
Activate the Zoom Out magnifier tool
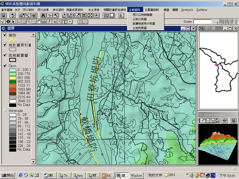tap(34, 22)
